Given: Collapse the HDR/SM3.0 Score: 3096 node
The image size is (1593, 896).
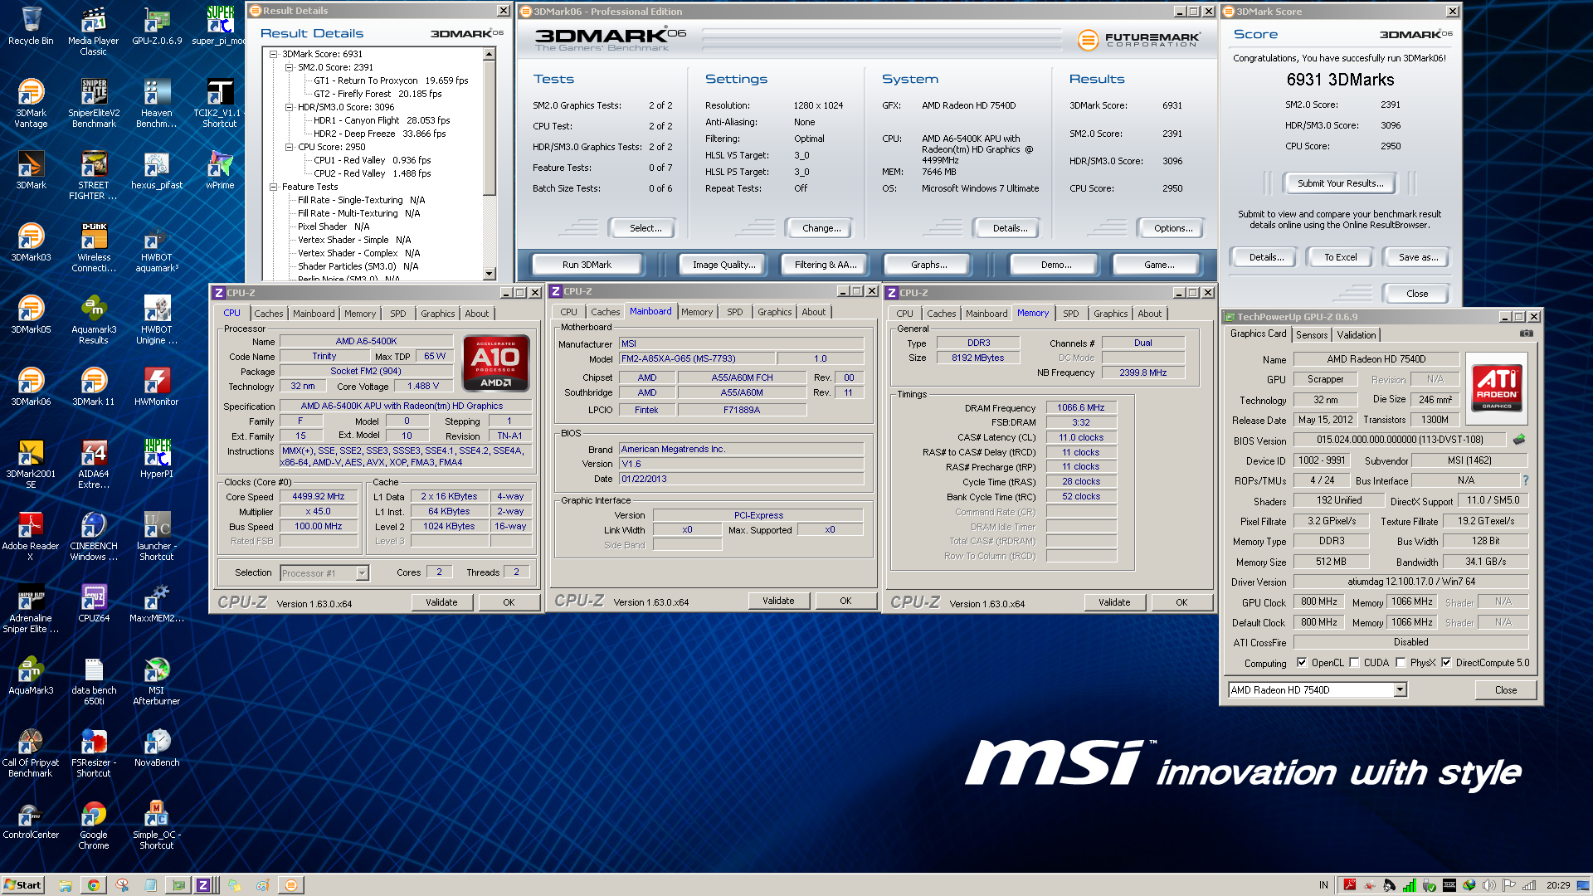Looking at the screenshot, I should pos(290,107).
